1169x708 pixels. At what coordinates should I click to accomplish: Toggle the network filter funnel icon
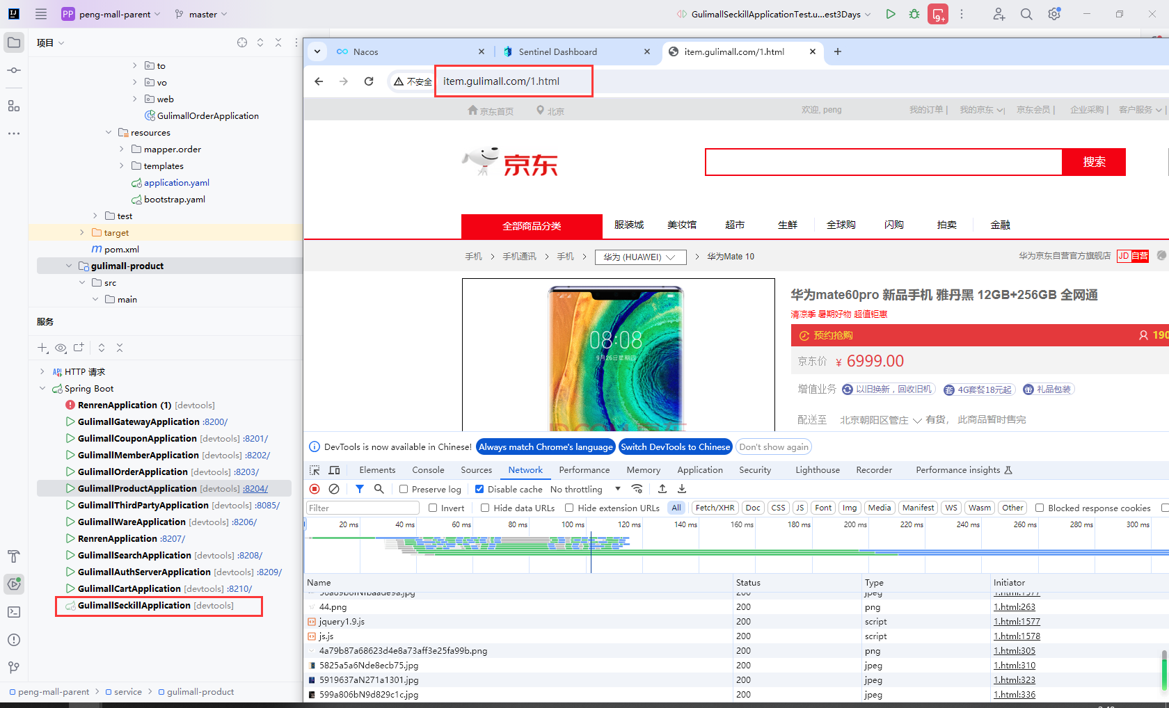click(x=360, y=489)
